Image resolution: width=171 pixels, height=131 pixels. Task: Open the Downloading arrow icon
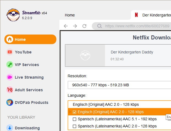[x=10, y=128]
